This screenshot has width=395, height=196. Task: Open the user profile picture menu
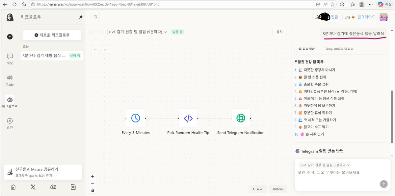[383, 17]
